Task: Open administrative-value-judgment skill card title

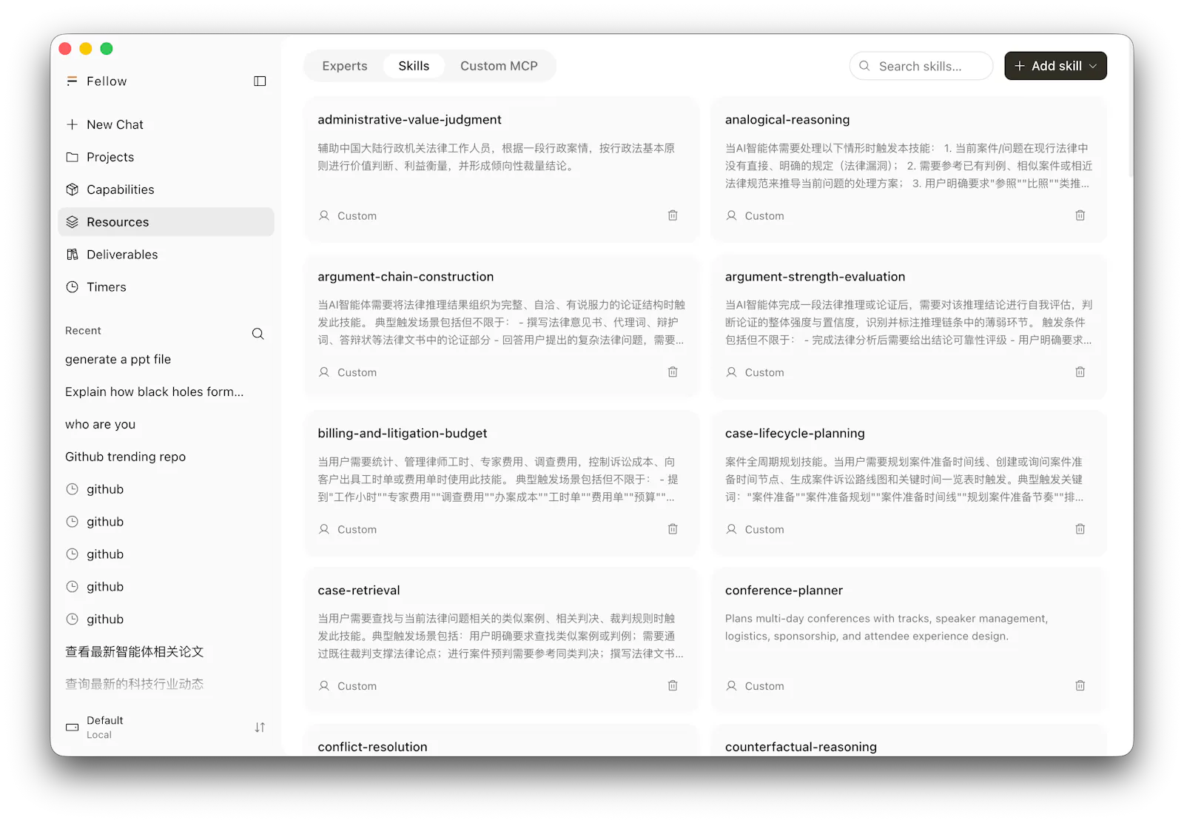Action: pos(409,120)
